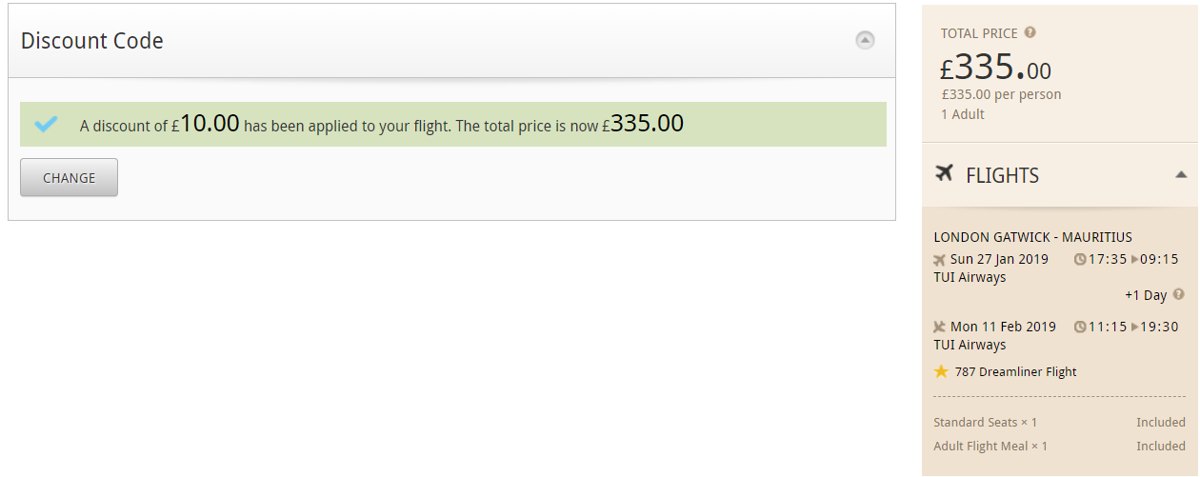
Task: Collapse the Discount Code panel arrow
Action: coord(865,40)
